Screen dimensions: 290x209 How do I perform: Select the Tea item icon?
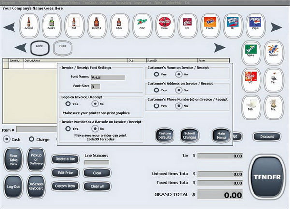coord(274,80)
